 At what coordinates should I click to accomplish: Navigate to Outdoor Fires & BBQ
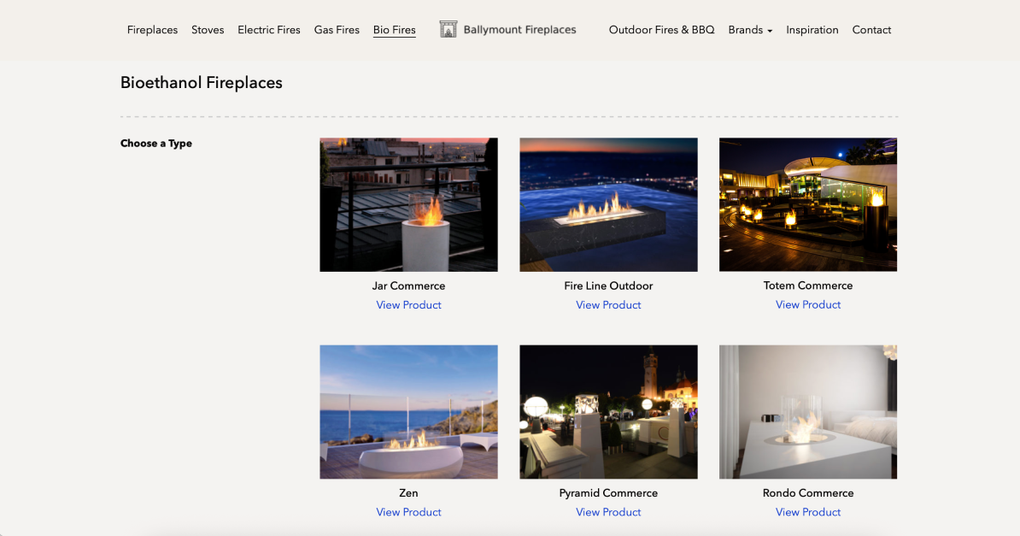661,30
